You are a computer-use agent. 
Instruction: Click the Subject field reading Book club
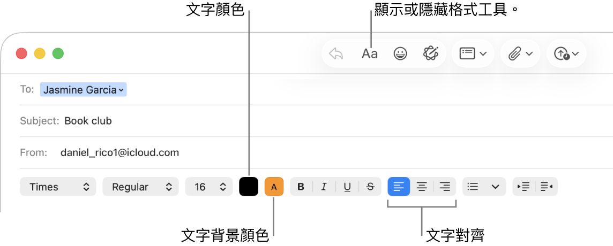(x=214, y=121)
